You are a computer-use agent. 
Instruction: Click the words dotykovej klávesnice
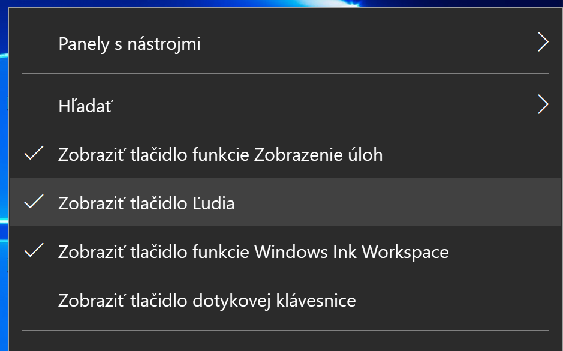tap(274, 301)
